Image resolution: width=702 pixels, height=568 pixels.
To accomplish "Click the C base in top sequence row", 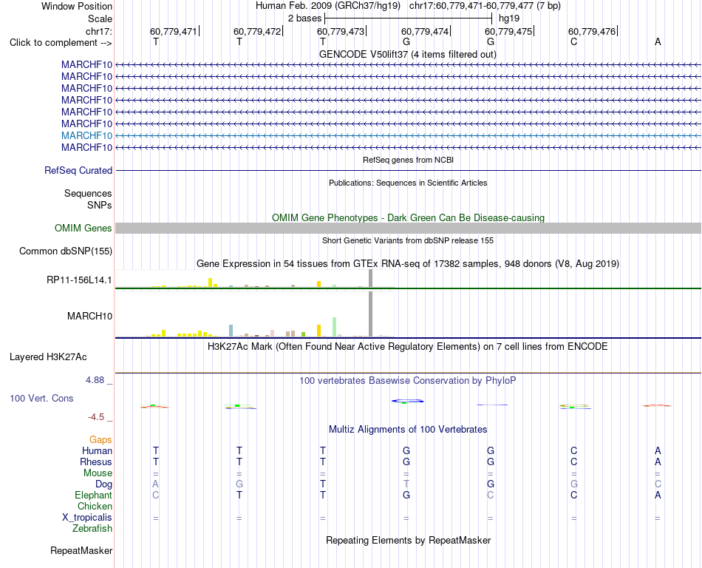I will click(574, 41).
